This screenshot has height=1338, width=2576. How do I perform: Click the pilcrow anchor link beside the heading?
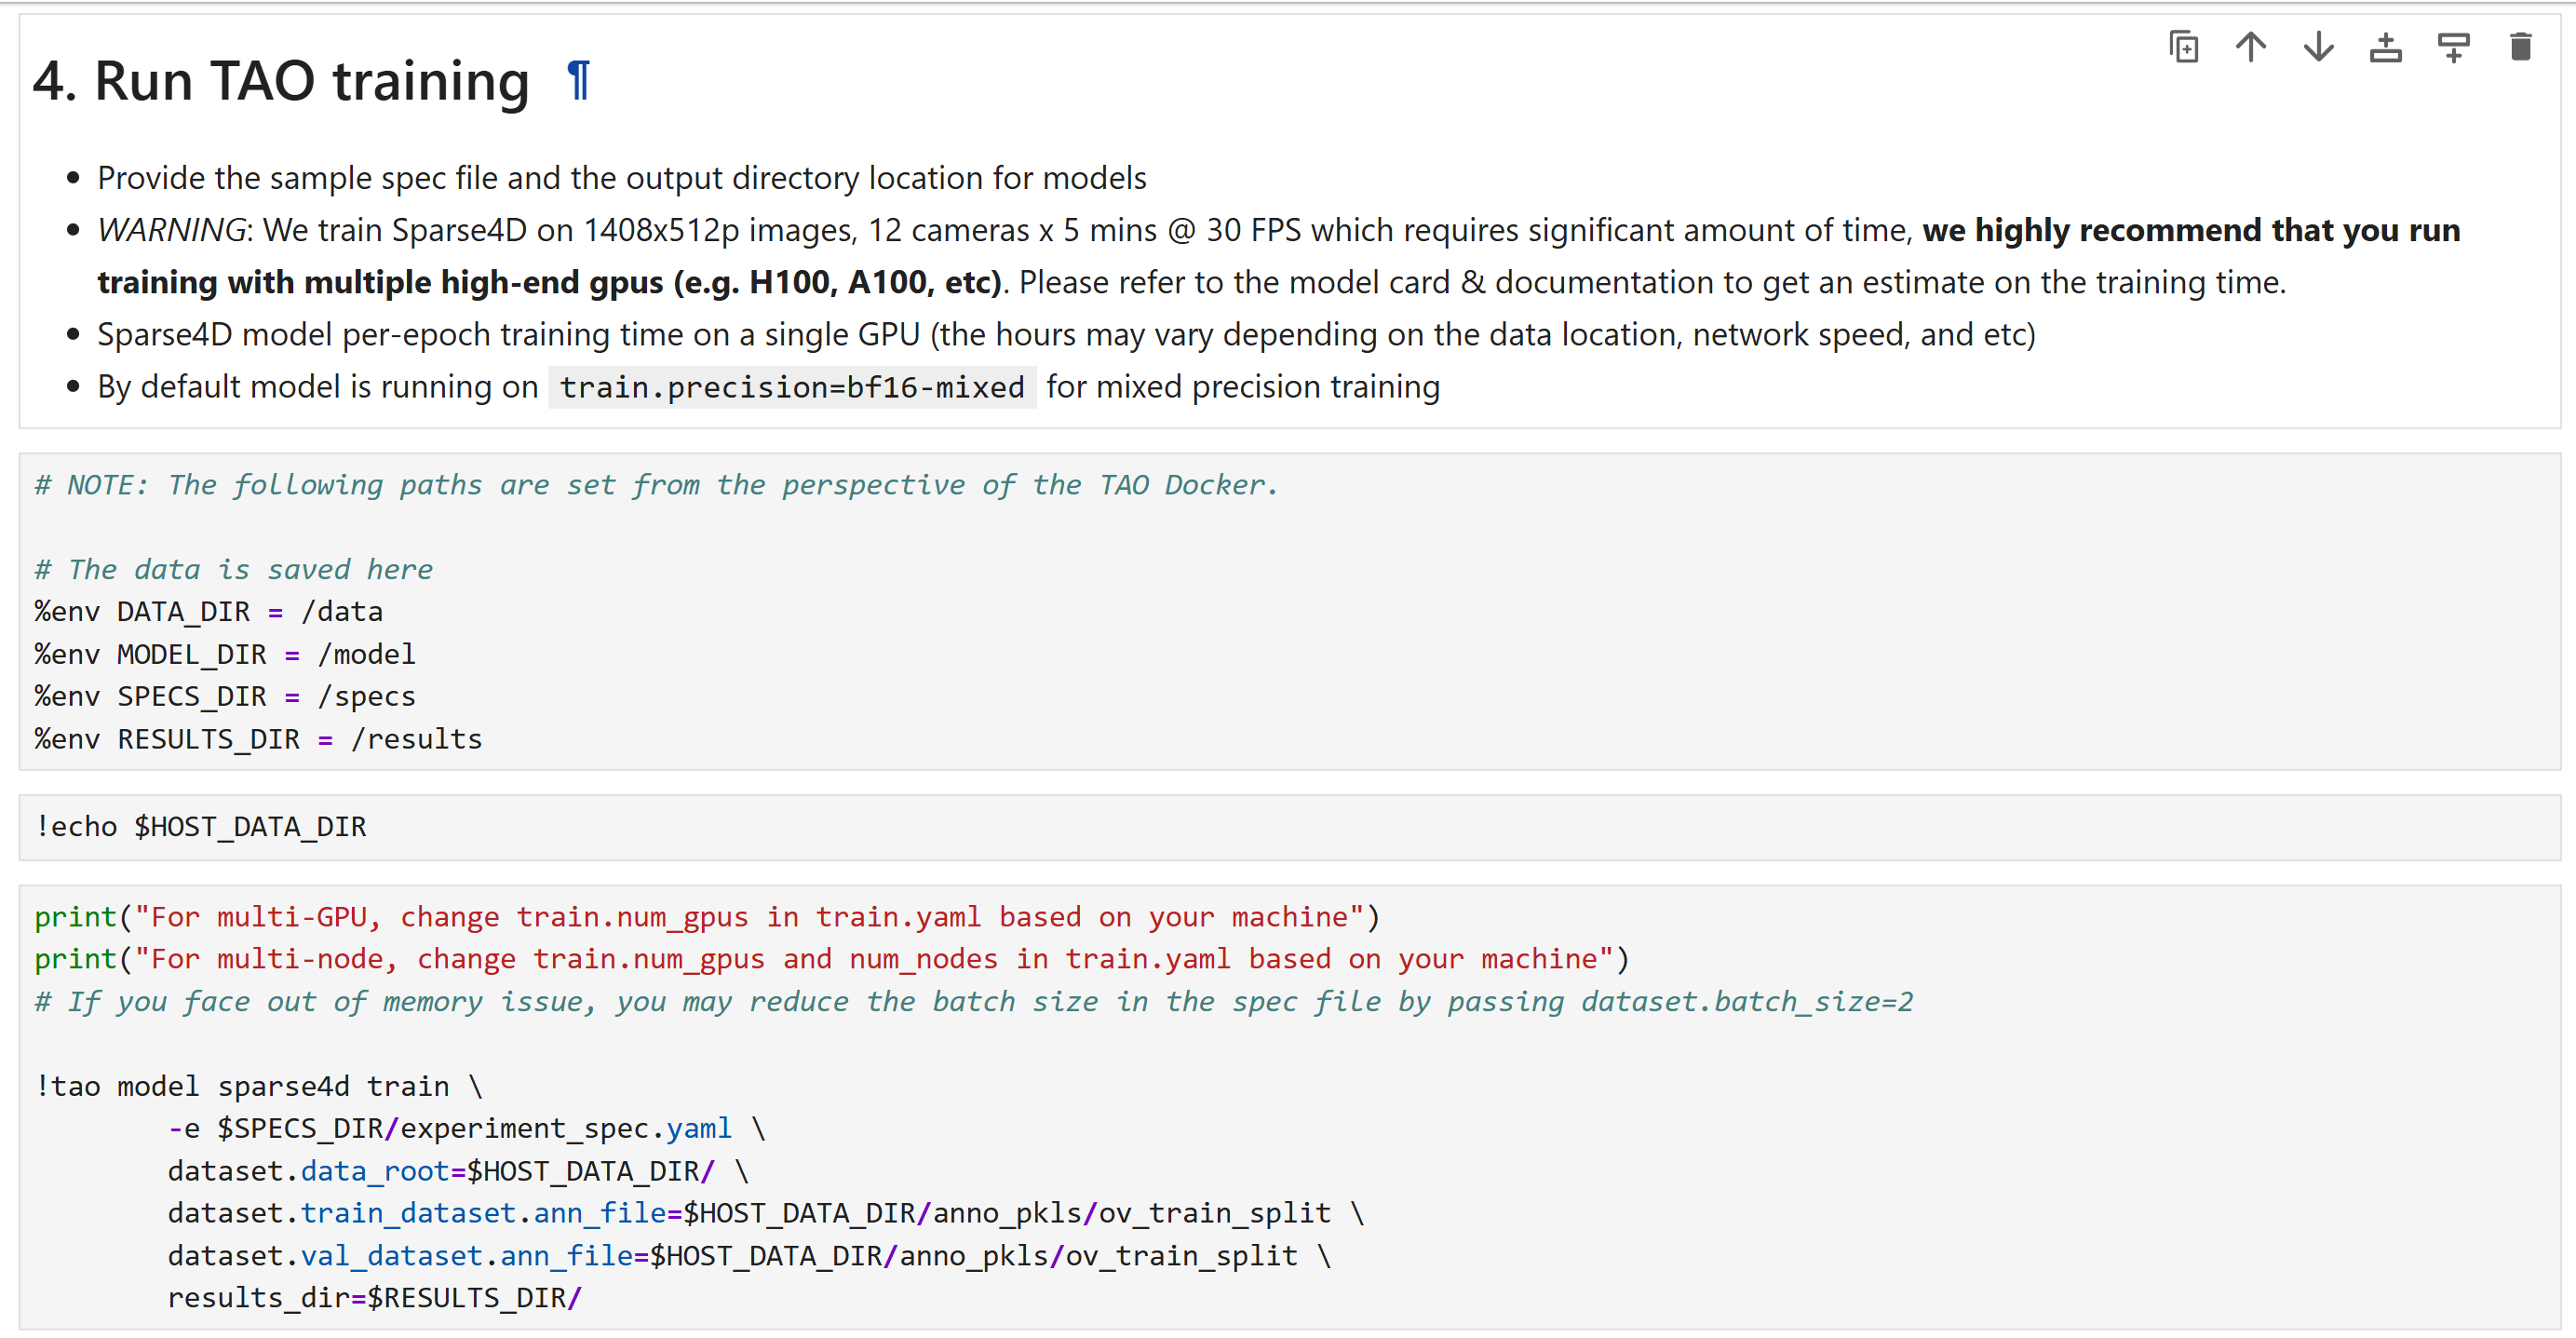(578, 81)
